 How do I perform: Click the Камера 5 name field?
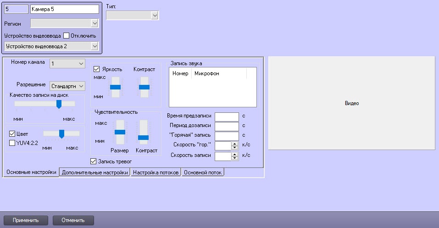pos(64,9)
